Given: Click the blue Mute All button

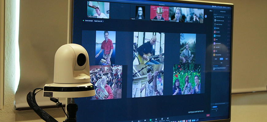Looking at the screenshot, I should click(221, 59).
